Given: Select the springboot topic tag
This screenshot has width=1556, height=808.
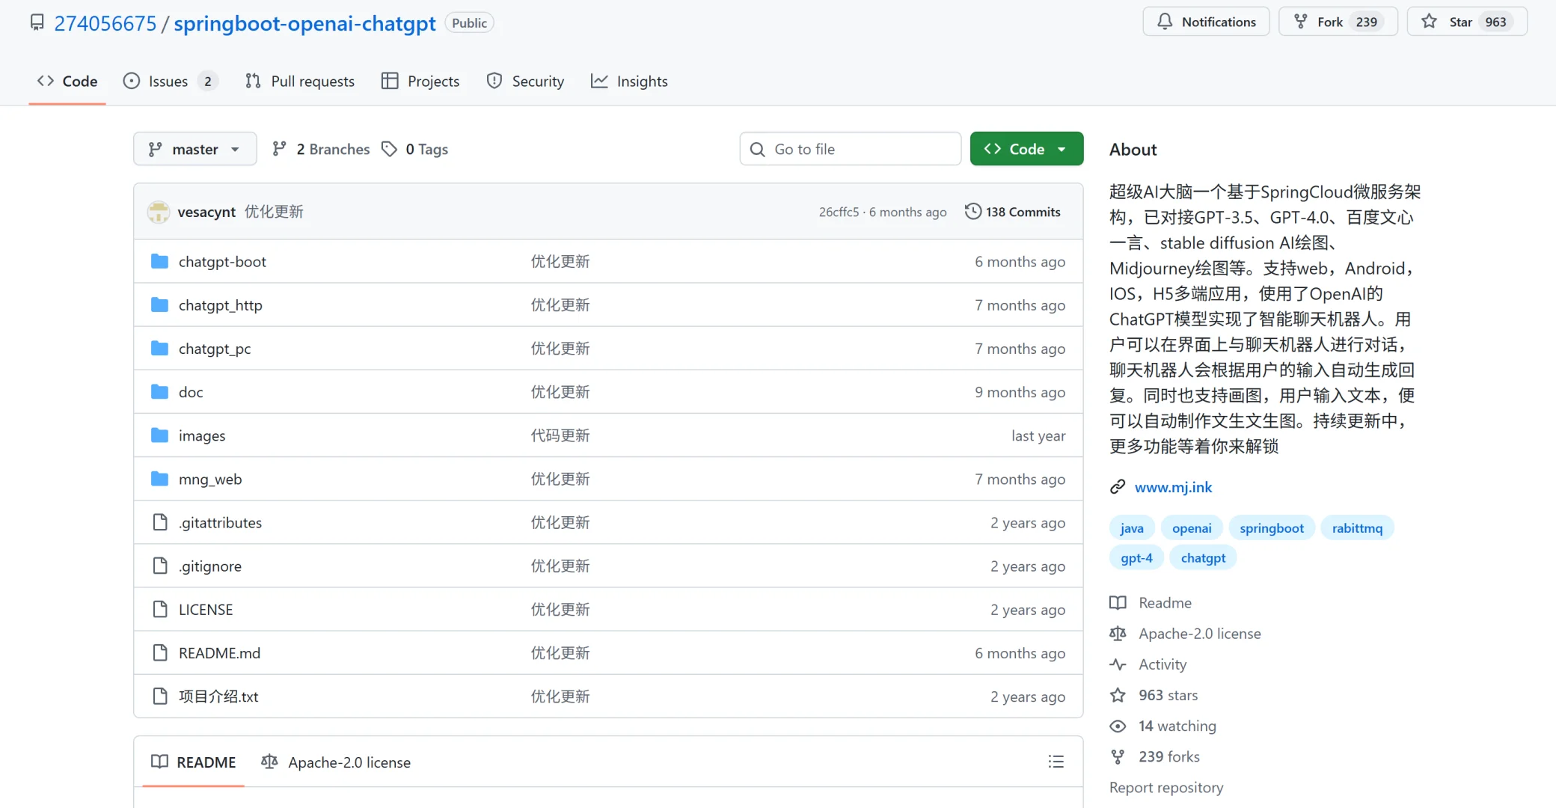Looking at the screenshot, I should 1271,528.
